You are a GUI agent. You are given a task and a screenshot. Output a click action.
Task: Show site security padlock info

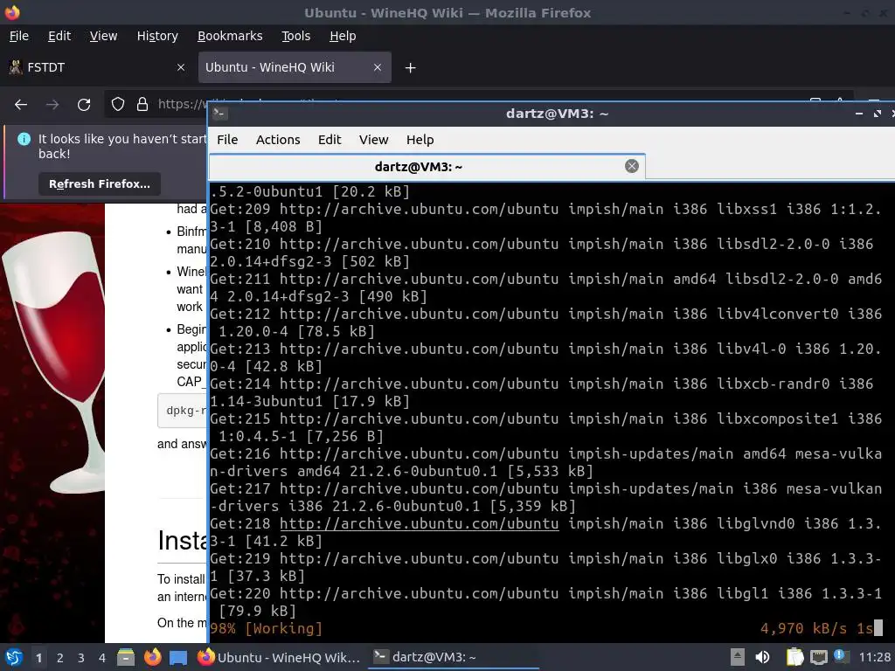click(142, 104)
